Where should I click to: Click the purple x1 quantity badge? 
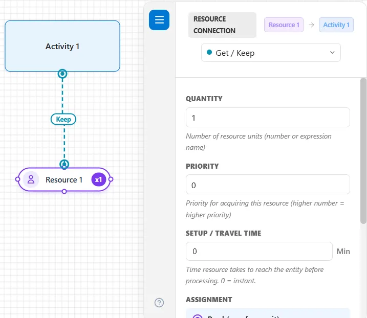(99, 179)
